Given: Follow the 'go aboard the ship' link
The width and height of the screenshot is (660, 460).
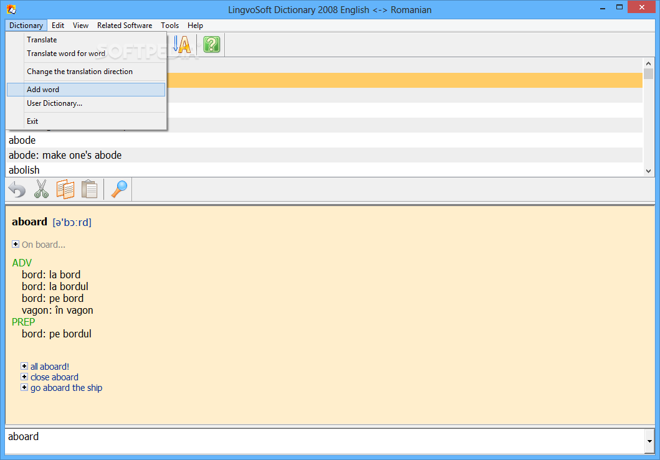Looking at the screenshot, I should [66, 388].
